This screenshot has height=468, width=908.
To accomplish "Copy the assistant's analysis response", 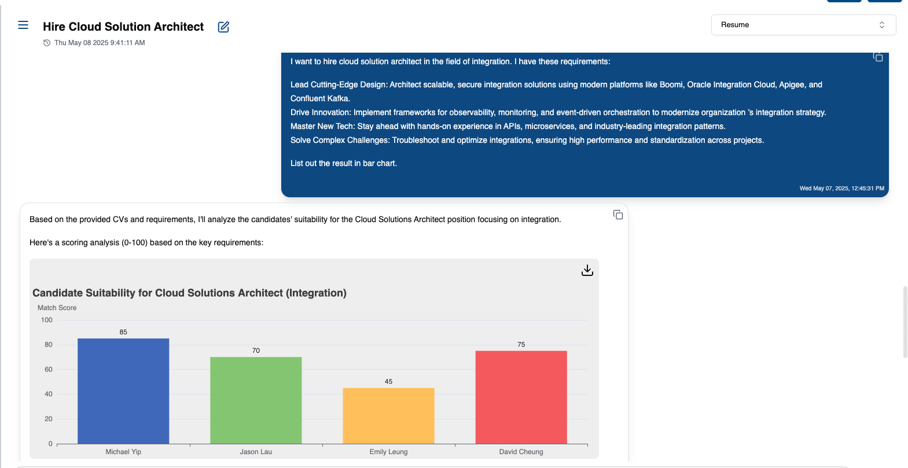I will point(618,215).
